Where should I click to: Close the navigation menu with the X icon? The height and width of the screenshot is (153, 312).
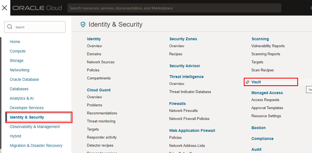pos(4,8)
